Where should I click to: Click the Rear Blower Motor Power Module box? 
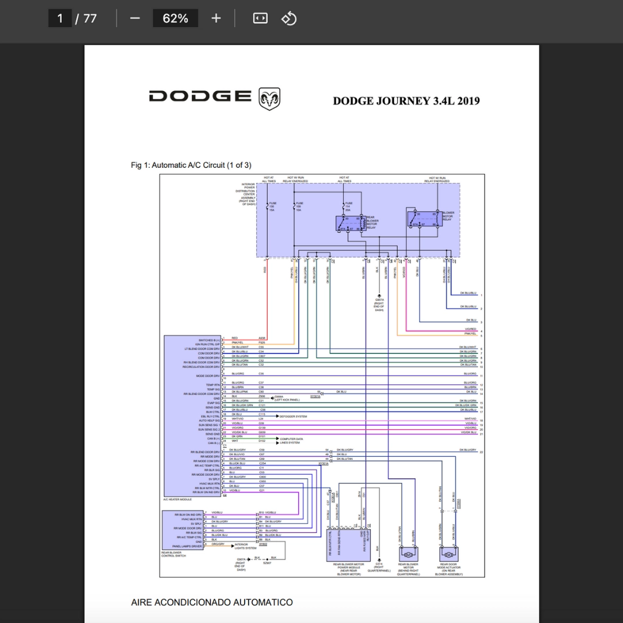pos(348,545)
